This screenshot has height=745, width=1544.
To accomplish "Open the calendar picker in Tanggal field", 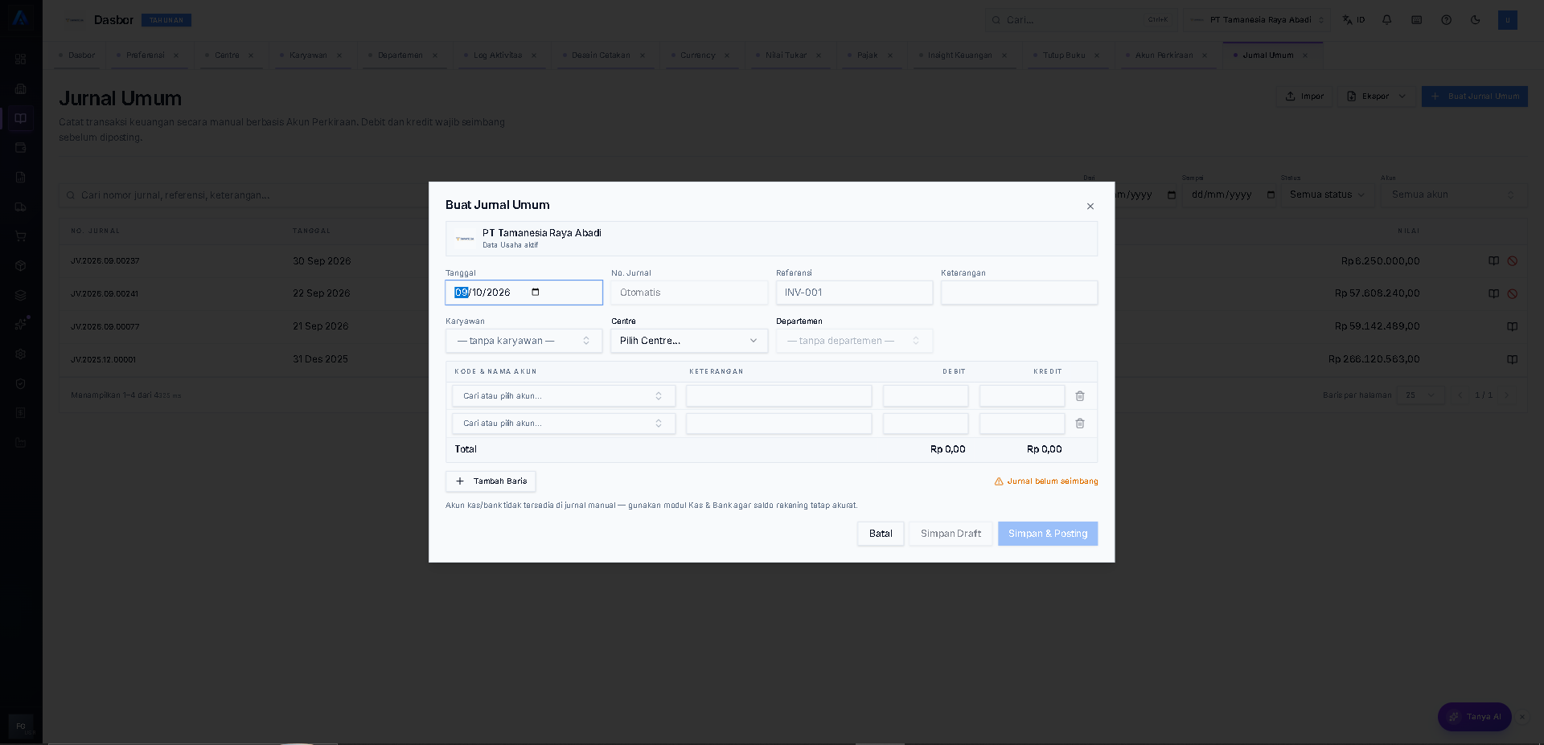I will [x=536, y=293].
